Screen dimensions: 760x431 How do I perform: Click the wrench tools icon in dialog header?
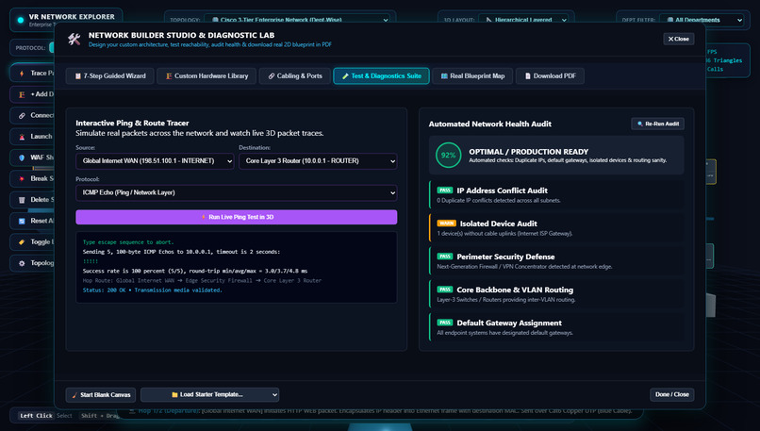click(x=74, y=40)
